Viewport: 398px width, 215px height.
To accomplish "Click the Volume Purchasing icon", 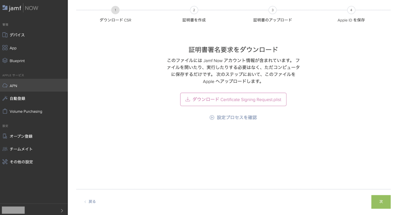I will (5, 111).
